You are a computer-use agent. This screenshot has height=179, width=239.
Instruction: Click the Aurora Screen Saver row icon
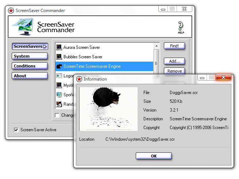[59, 47]
